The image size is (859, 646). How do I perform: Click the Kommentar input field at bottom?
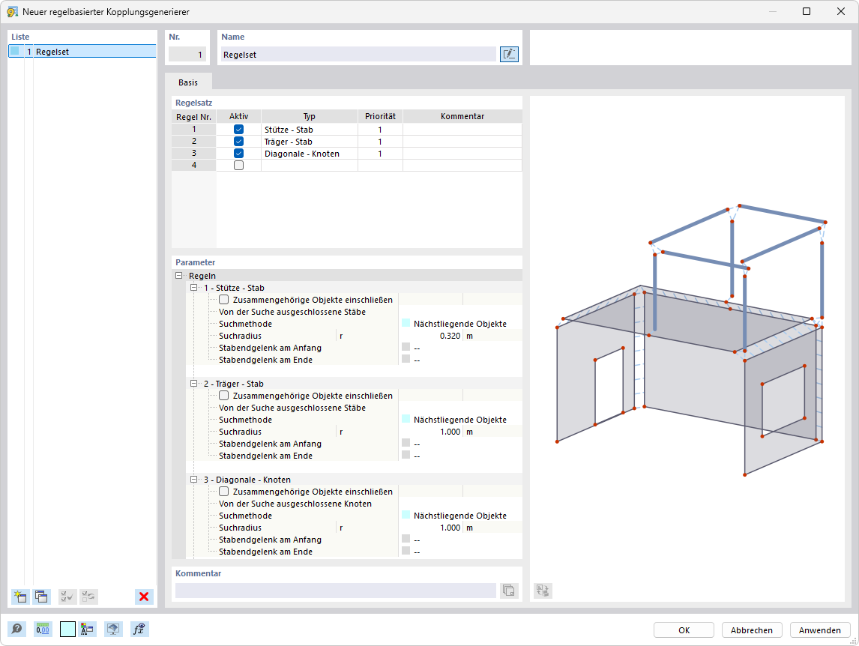coord(335,591)
